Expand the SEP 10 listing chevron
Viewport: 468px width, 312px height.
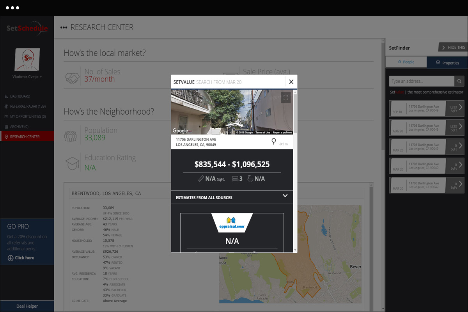click(x=461, y=107)
